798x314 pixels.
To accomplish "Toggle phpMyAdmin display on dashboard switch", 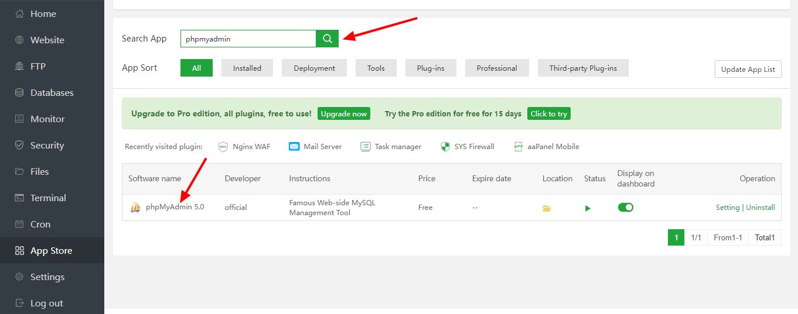I will (626, 207).
